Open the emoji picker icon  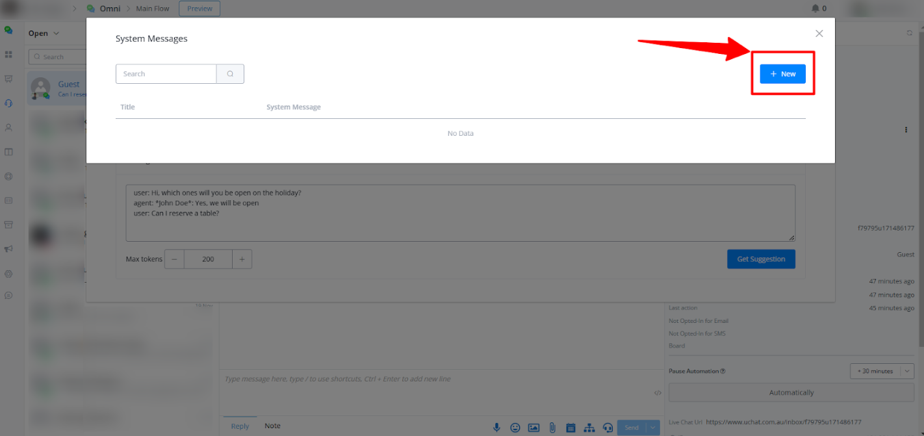[515, 428]
